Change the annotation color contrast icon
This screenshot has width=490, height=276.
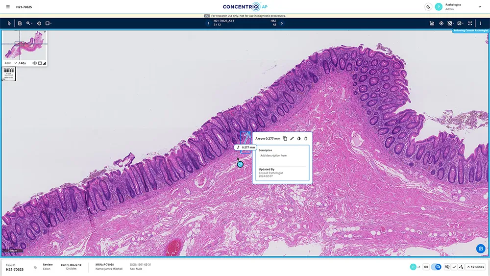click(299, 138)
